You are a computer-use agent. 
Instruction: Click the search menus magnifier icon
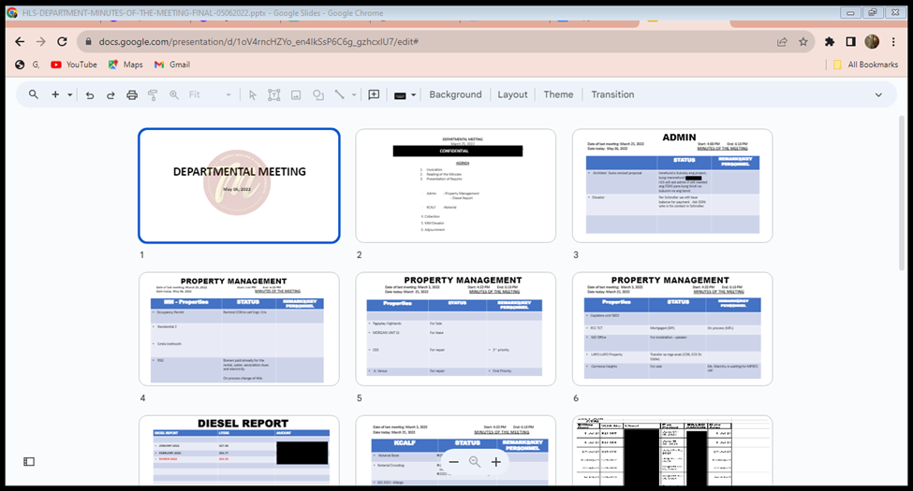[x=34, y=94]
